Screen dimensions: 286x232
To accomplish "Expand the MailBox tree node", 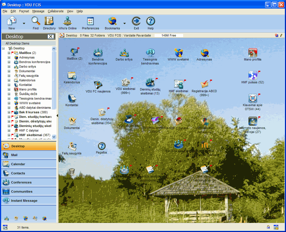I will (9, 53).
